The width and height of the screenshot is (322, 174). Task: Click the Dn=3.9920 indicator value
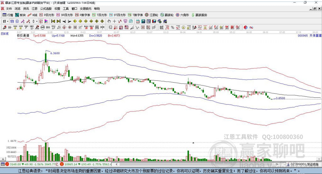[96, 36]
